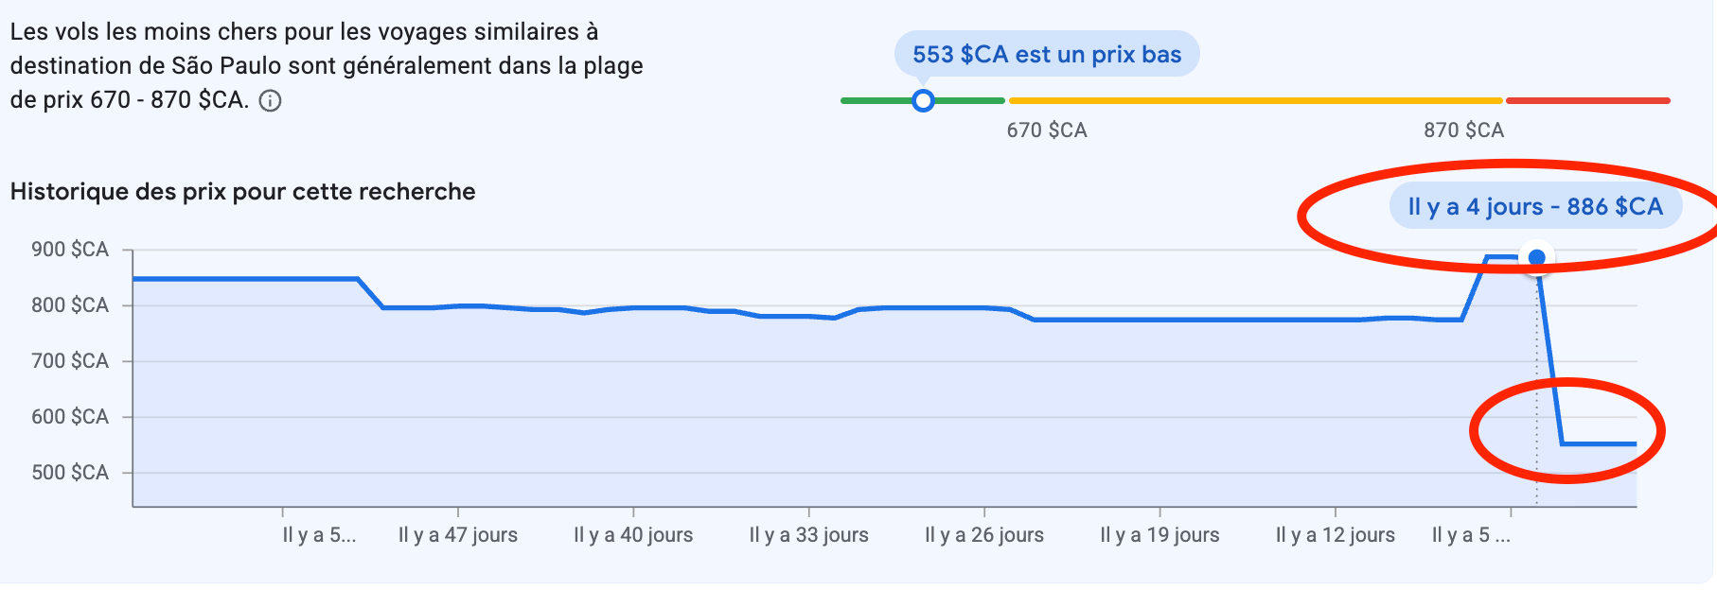Click the "670 $CA" label under the price bar
Screen dimensions: 1717x590
pyautogui.click(x=1046, y=130)
